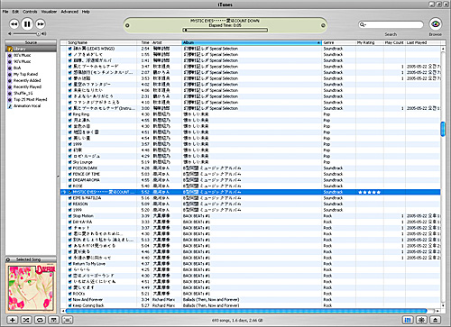The image size is (451, 327).
Task: Uncheck the Keep Coming Back checkbox
Action: coord(69,305)
